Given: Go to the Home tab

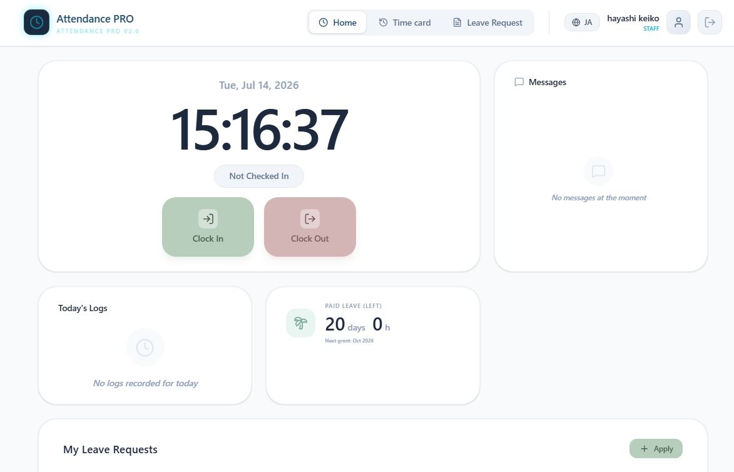Looking at the screenshot, I should [x=337, y=23].
